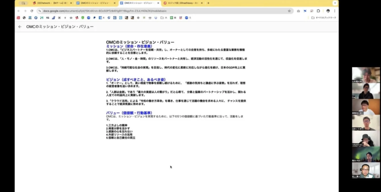381x192 pixels.
Task: Open the Chrome profile avatar
Action: coord(328,11)
